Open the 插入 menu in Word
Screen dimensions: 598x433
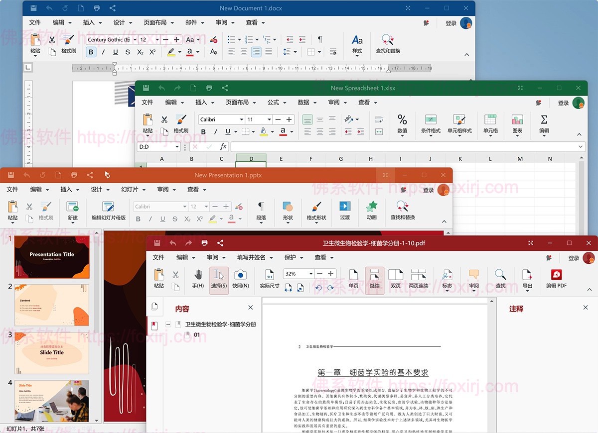point(89,22)
